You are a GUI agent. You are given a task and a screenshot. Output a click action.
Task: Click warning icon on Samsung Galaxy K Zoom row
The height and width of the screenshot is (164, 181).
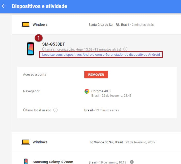132,162
